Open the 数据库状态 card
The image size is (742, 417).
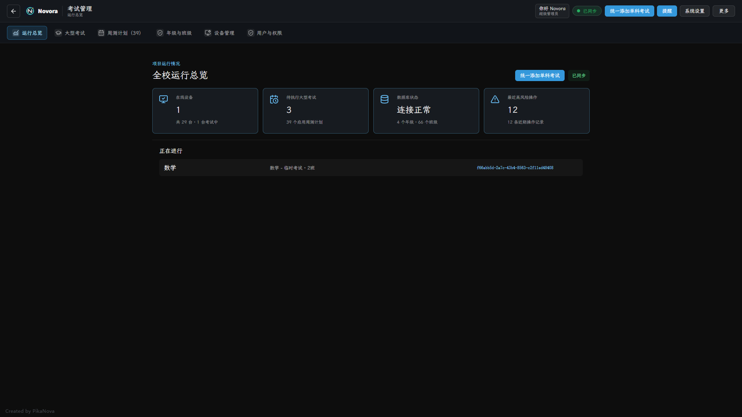(x=426, y=111)
